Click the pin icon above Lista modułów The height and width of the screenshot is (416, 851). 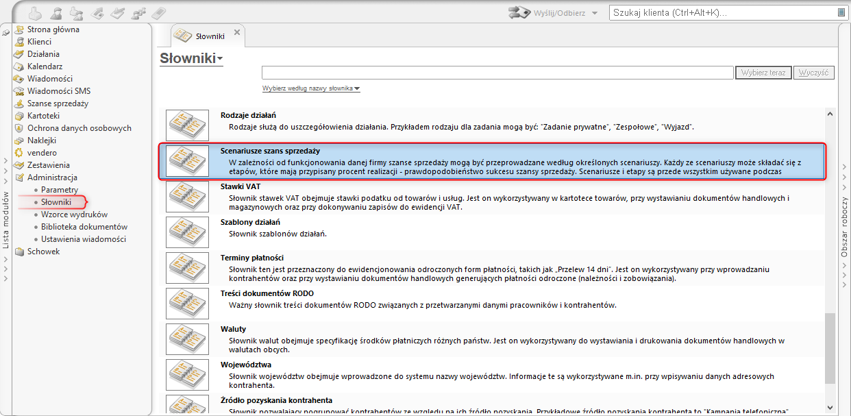pos(5,32)
